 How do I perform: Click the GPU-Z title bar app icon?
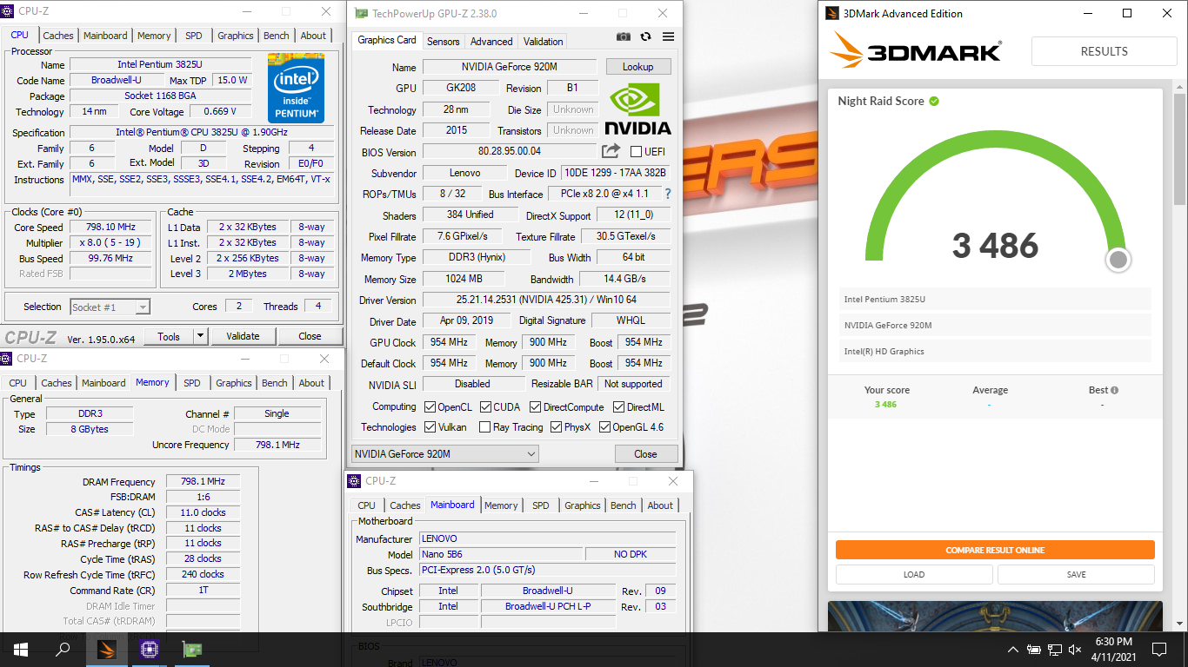[x=361, y=14]
